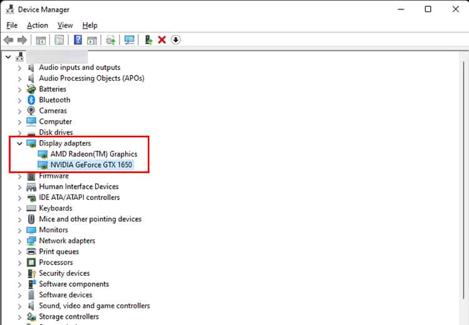This screenshot has height=325, width=469.
Task: Select the Computer label
Action: coord(55,121)
